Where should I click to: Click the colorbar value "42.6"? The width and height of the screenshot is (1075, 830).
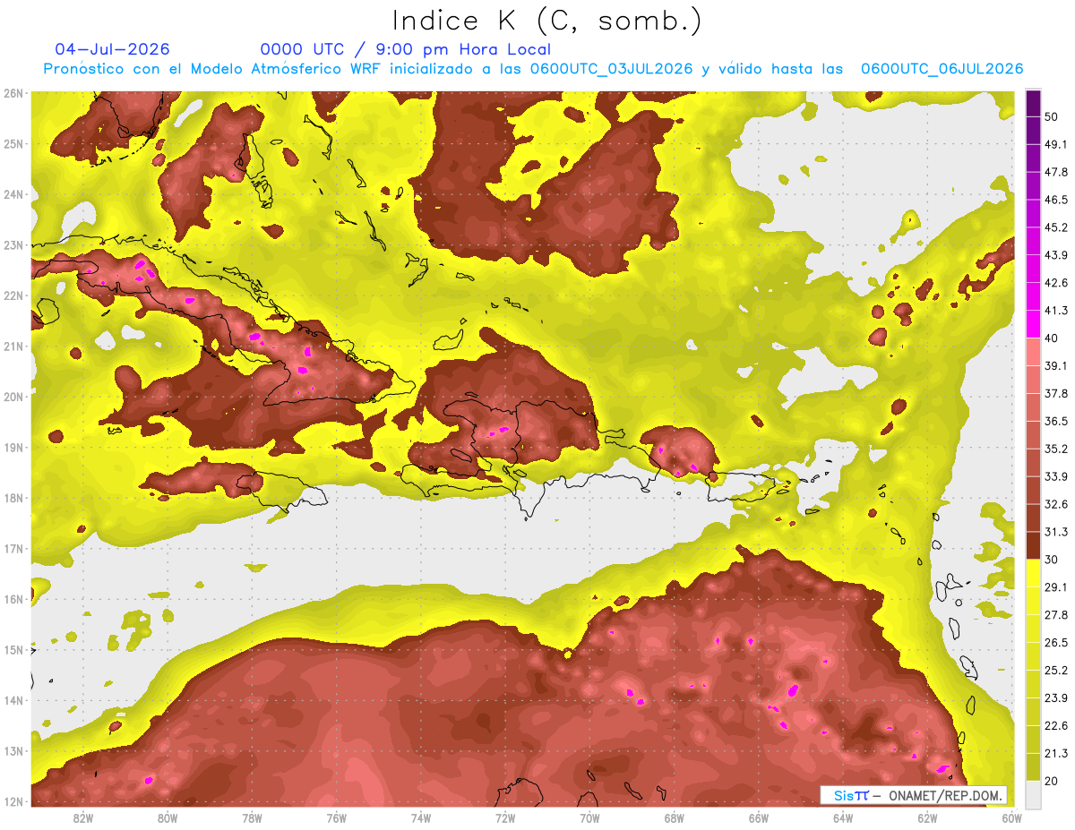tap(1056, 283)
